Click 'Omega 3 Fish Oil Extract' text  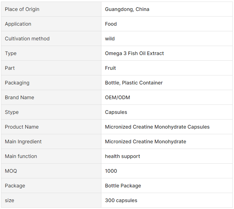134,53
